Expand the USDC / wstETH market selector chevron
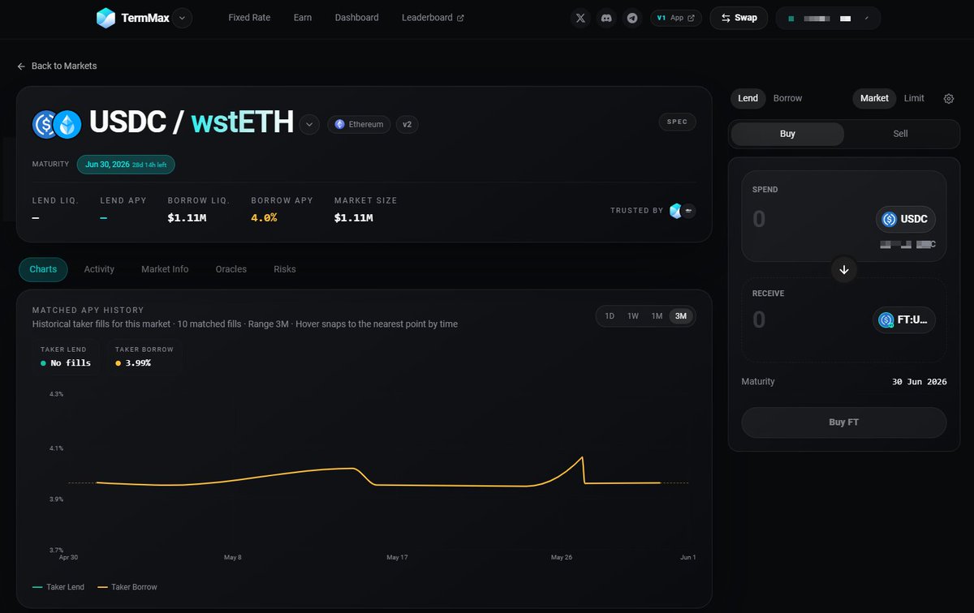974x613 pixels. tap(309, 124)
